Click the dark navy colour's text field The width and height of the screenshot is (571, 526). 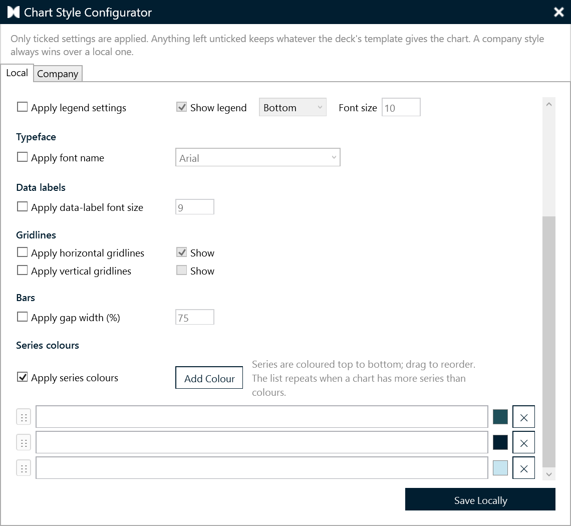click(262, 442)
